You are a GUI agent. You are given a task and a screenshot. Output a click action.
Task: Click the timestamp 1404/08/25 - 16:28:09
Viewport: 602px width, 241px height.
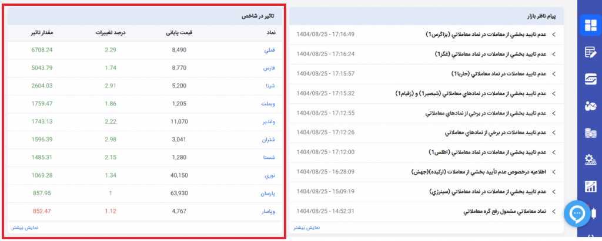click(325, 172)
